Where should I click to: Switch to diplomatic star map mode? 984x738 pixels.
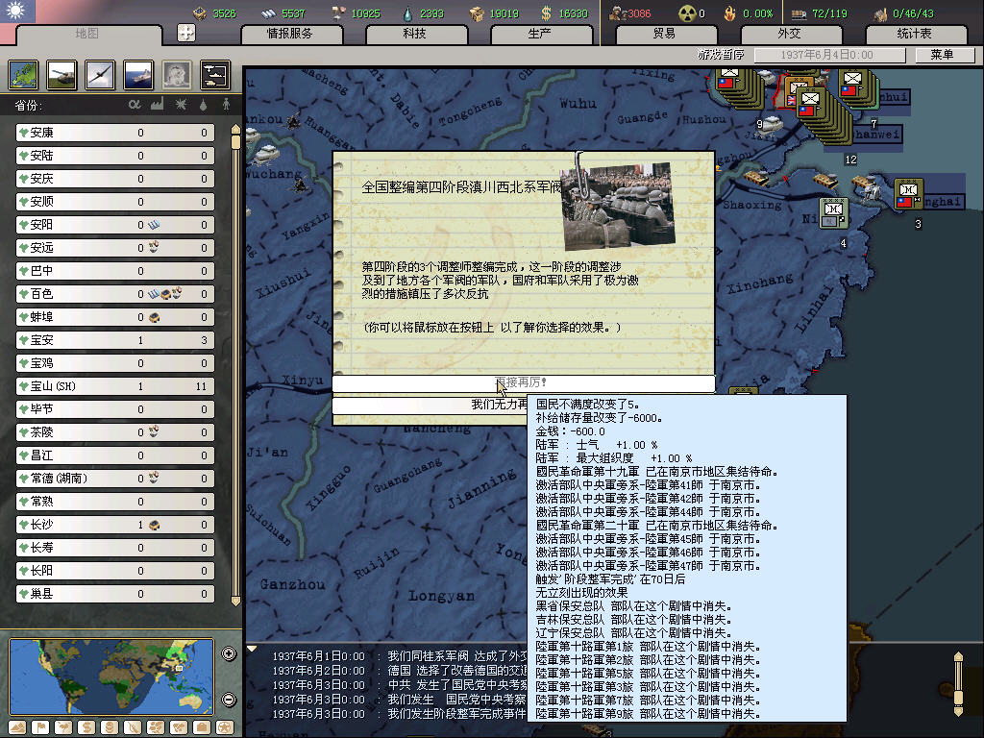click(x=225, y=727)
